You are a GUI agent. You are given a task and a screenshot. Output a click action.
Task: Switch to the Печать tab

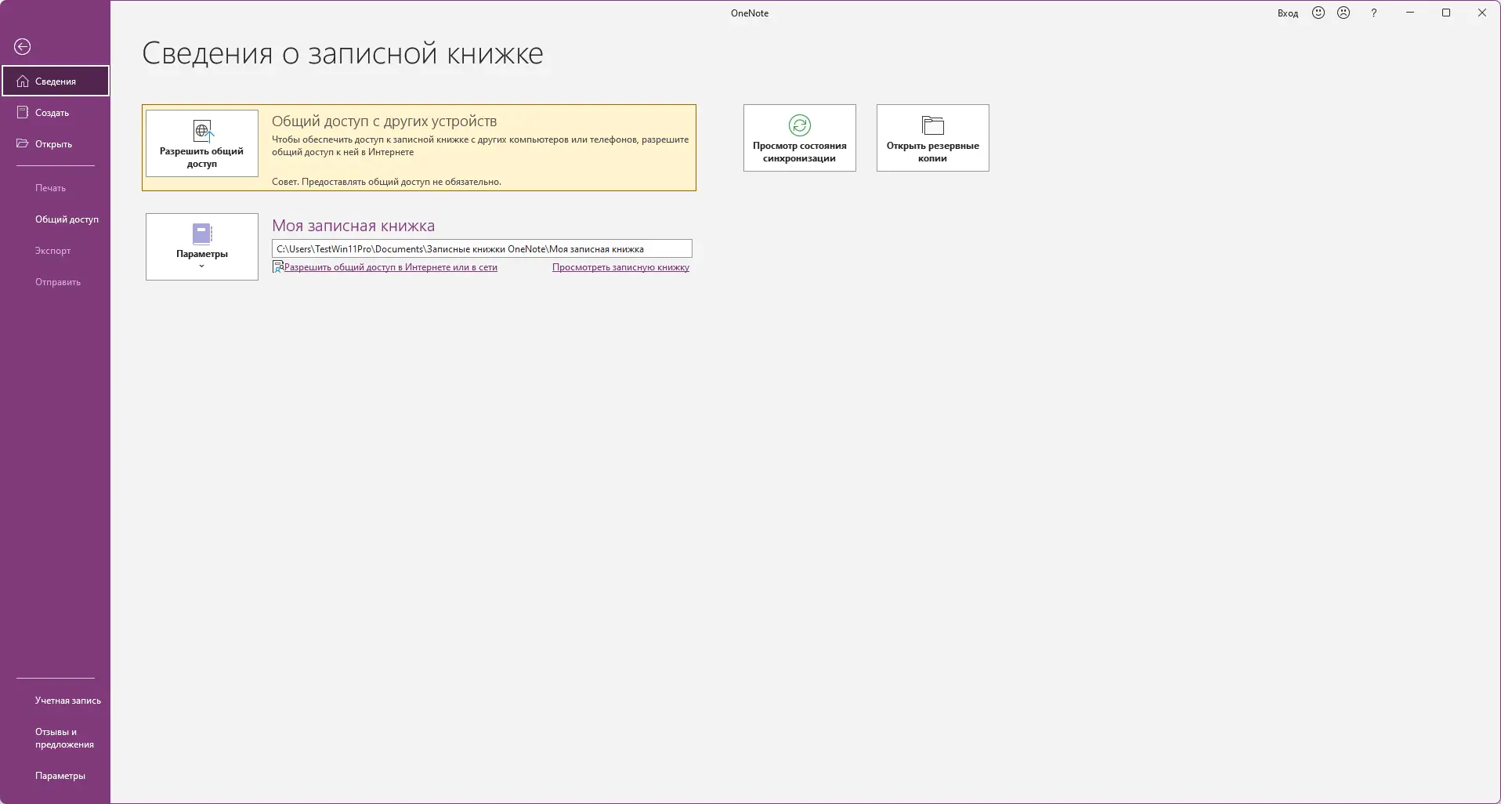56,188
